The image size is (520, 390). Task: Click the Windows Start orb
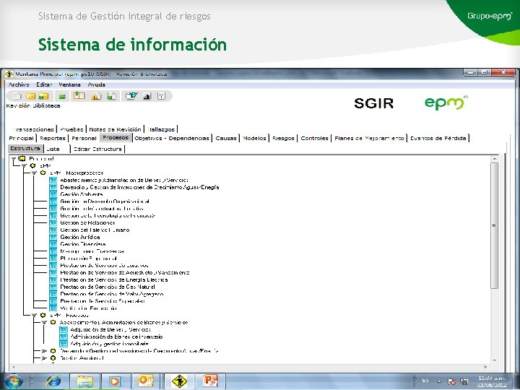pyautogui.click(x=14, y=381)
